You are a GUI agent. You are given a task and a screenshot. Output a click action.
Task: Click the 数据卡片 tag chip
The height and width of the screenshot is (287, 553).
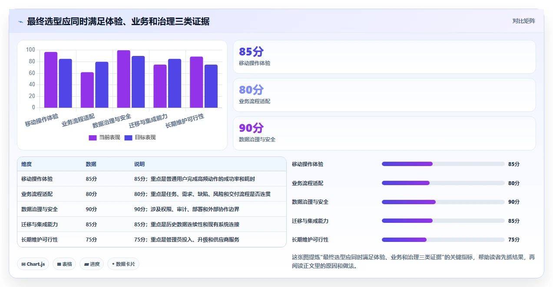coord(123,264)
